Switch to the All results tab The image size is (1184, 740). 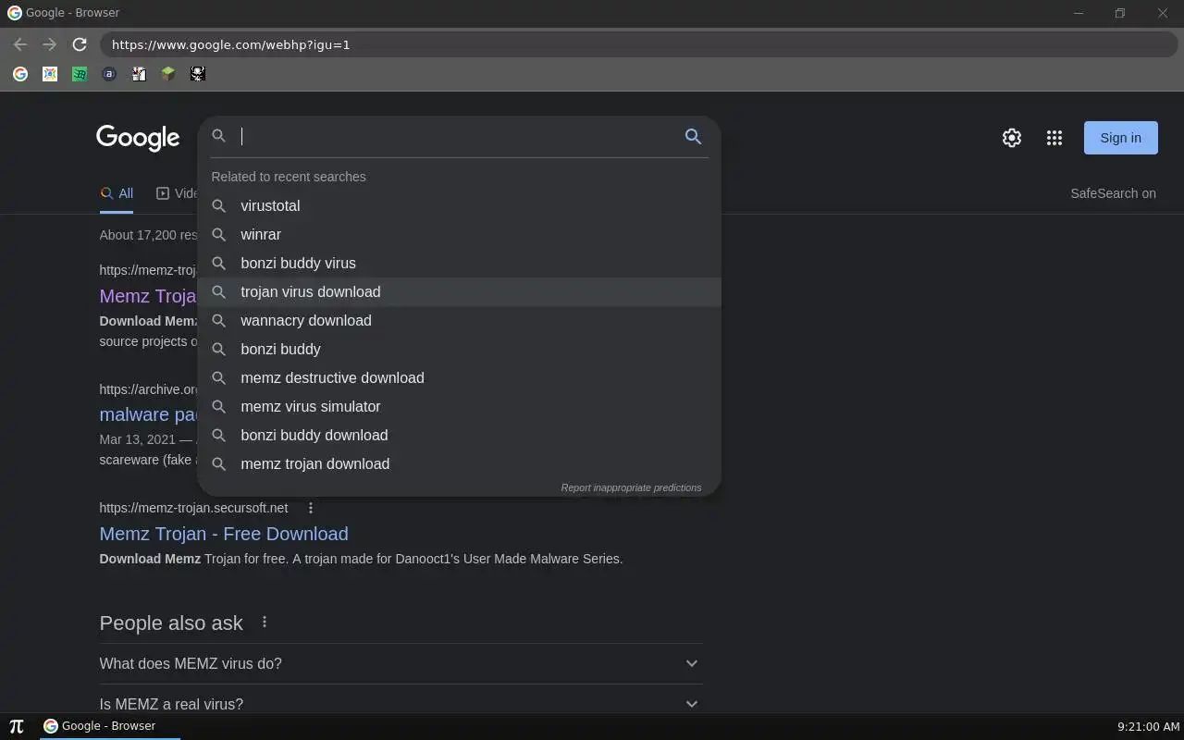click(x=117, y=193)
